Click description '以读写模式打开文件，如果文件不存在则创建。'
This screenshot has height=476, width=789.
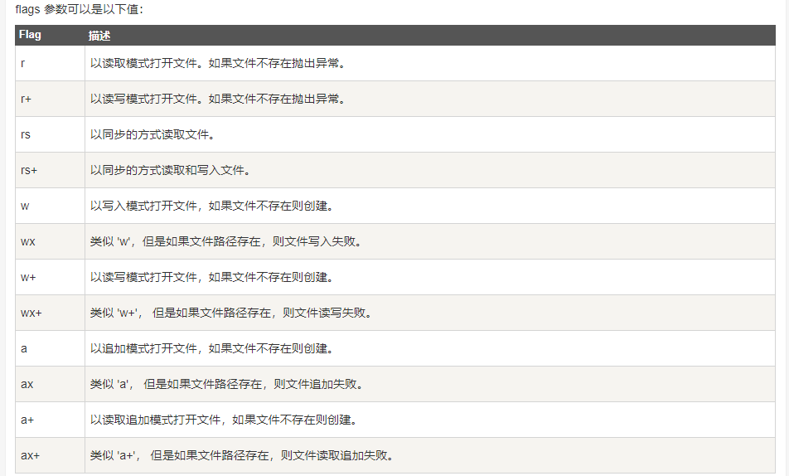pos(212,277)
